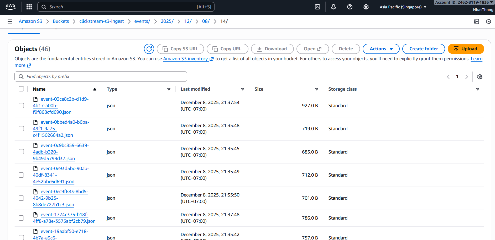Launch CloudShell from the top bar
This screenshot has height=240, width=495.
point(317,7)
